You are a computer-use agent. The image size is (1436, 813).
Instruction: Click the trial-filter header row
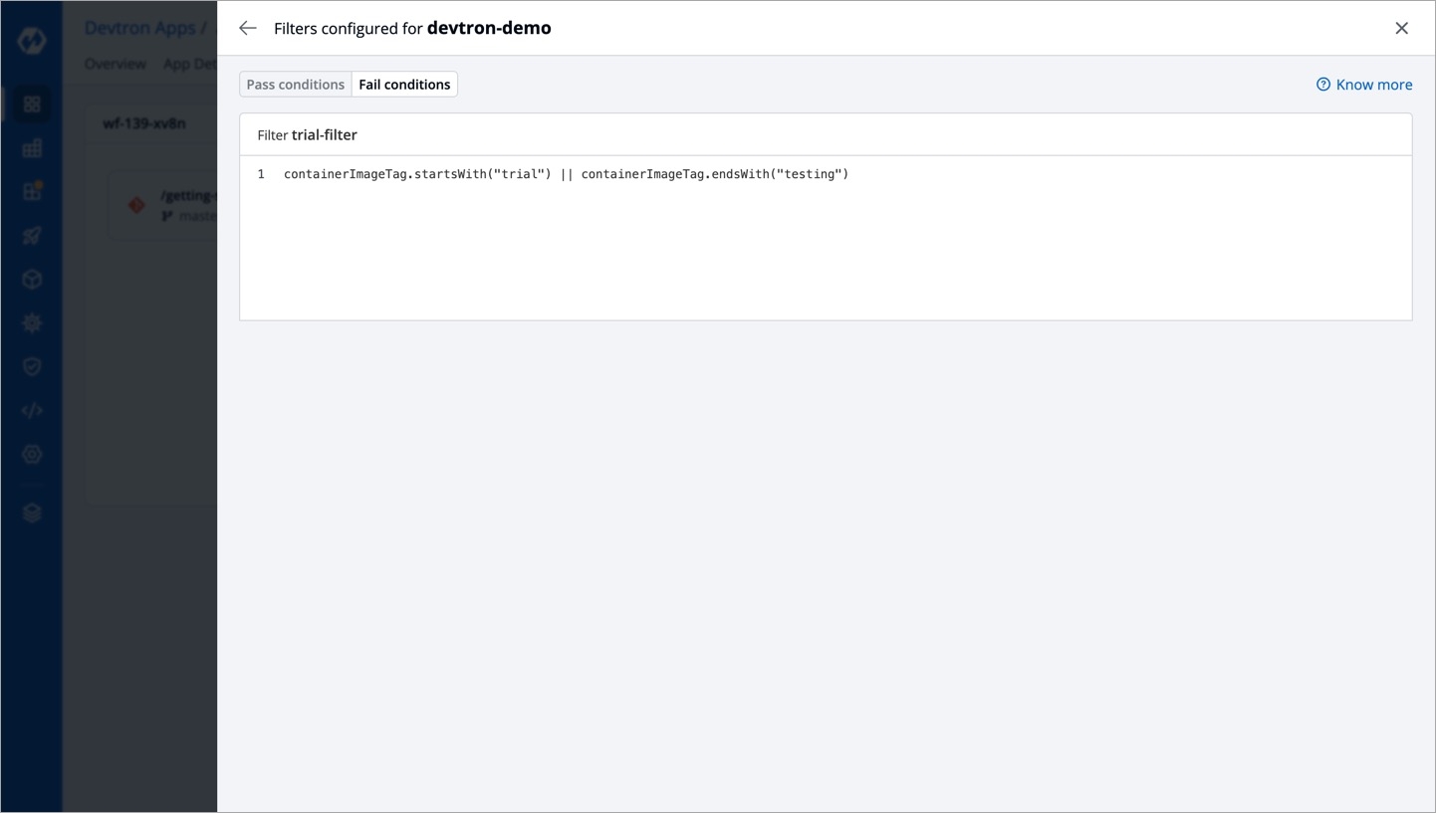826,134
